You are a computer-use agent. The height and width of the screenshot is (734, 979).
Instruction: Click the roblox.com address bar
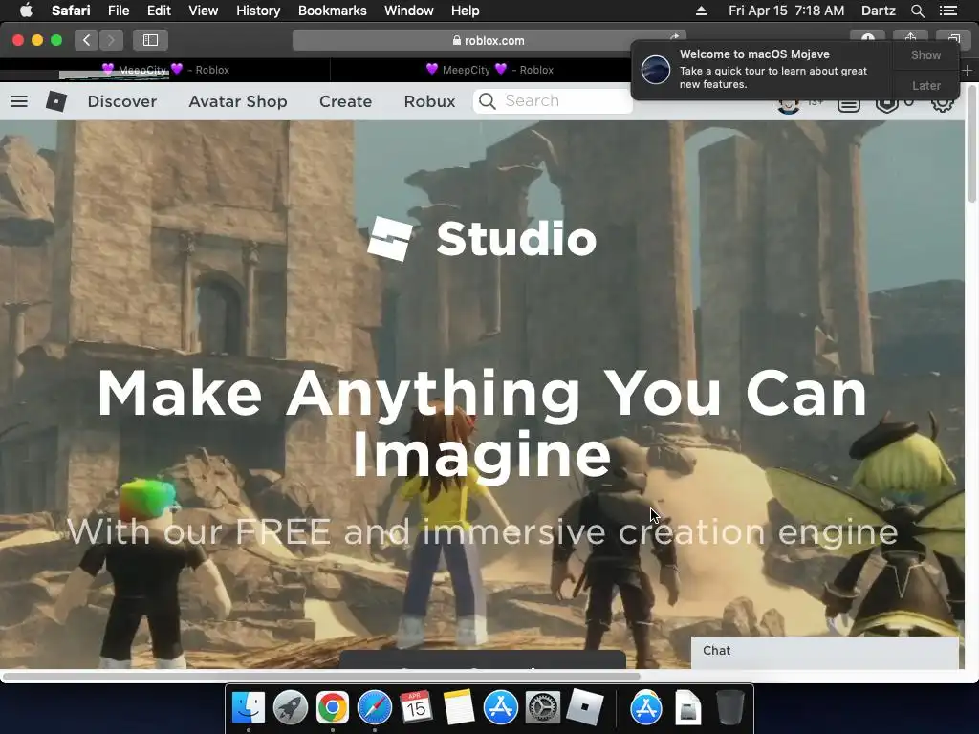pyautogui.click(x=489, y=40)
